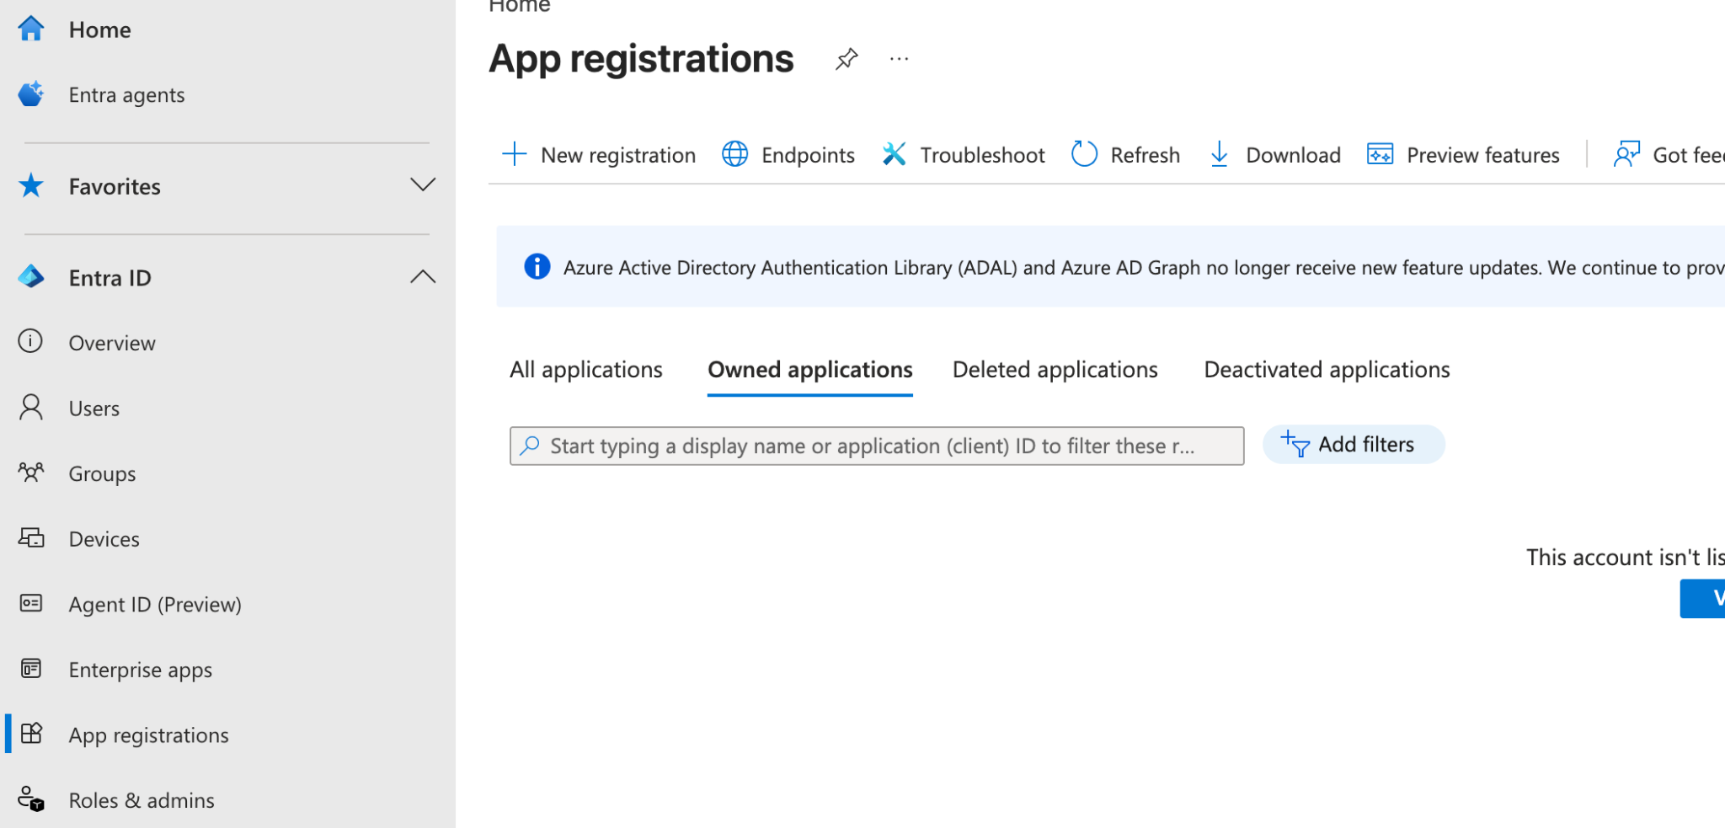Click the Enterprise apps icon
This screenshot has width=1725, height=828.
(31, 669)
